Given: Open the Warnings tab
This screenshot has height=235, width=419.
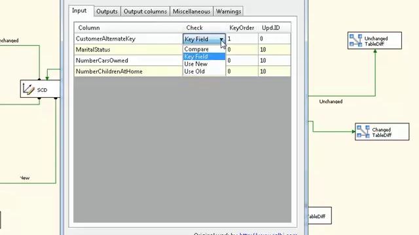Looking at the screenshot, I should pyautogui.click(x=228, y=12).
